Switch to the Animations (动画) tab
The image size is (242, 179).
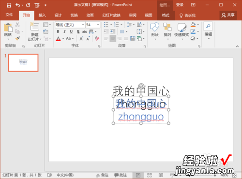coord(90,15)
